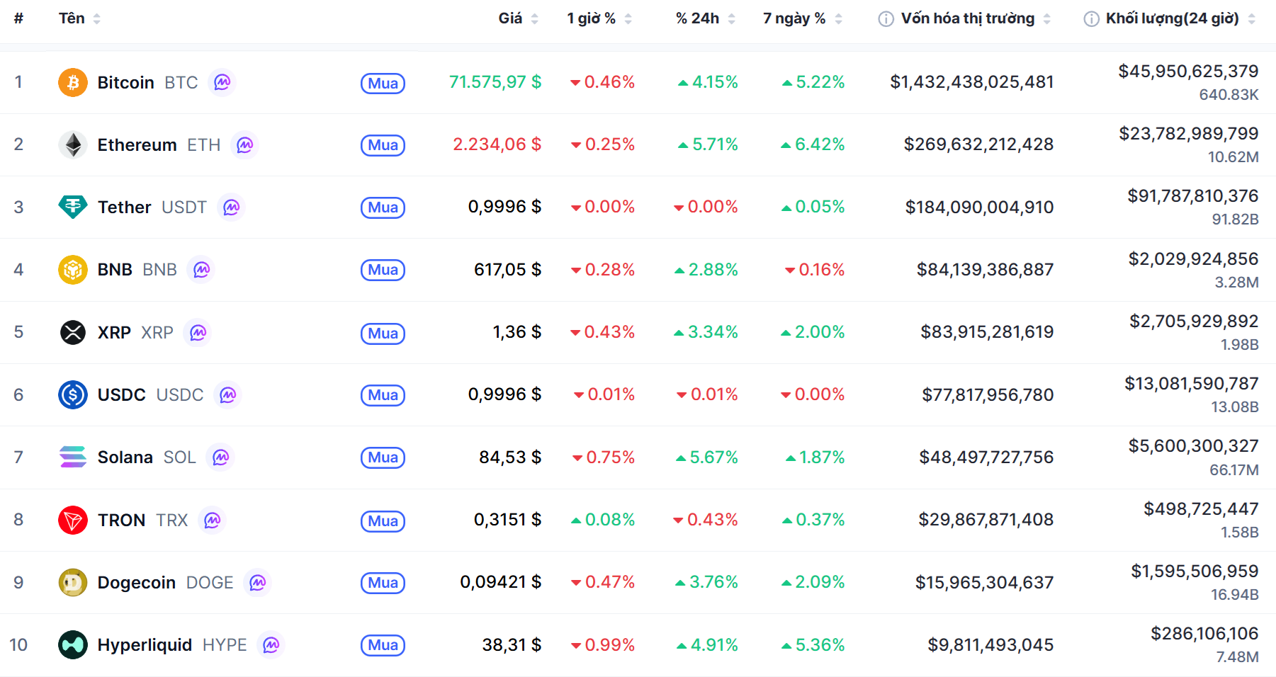
Task: Click the purple chart badge next to BTC
Action: click(x=222, y=83)
